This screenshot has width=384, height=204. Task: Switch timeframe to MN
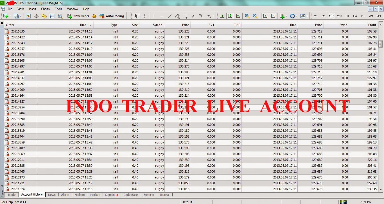point(379,16)
